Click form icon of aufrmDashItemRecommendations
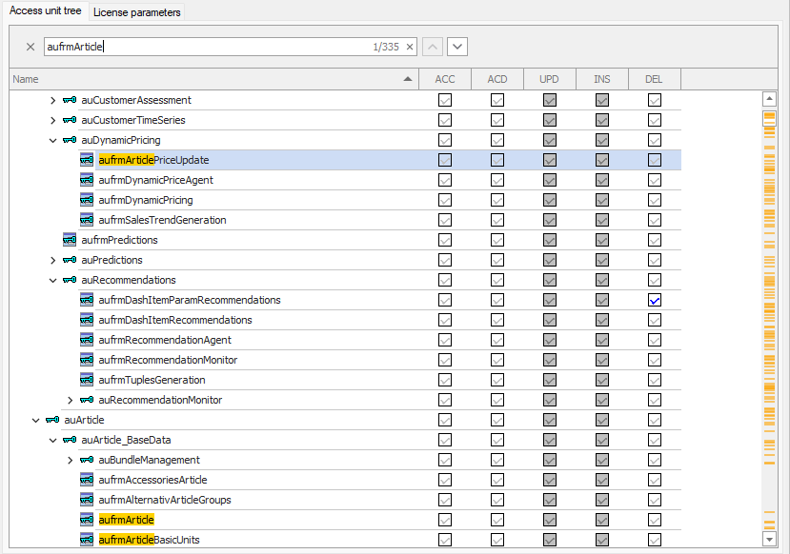790x554 pixels. [87, 320]
